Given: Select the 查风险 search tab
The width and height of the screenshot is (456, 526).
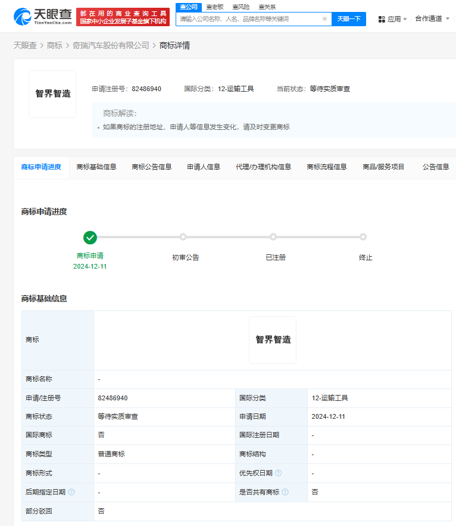Looking at the screenshot, I should pos(241,7).
